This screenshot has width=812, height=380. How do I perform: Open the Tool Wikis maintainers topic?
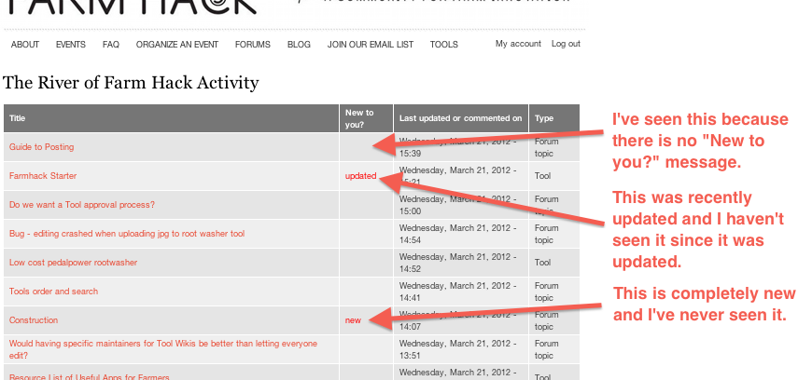point(162,344)
